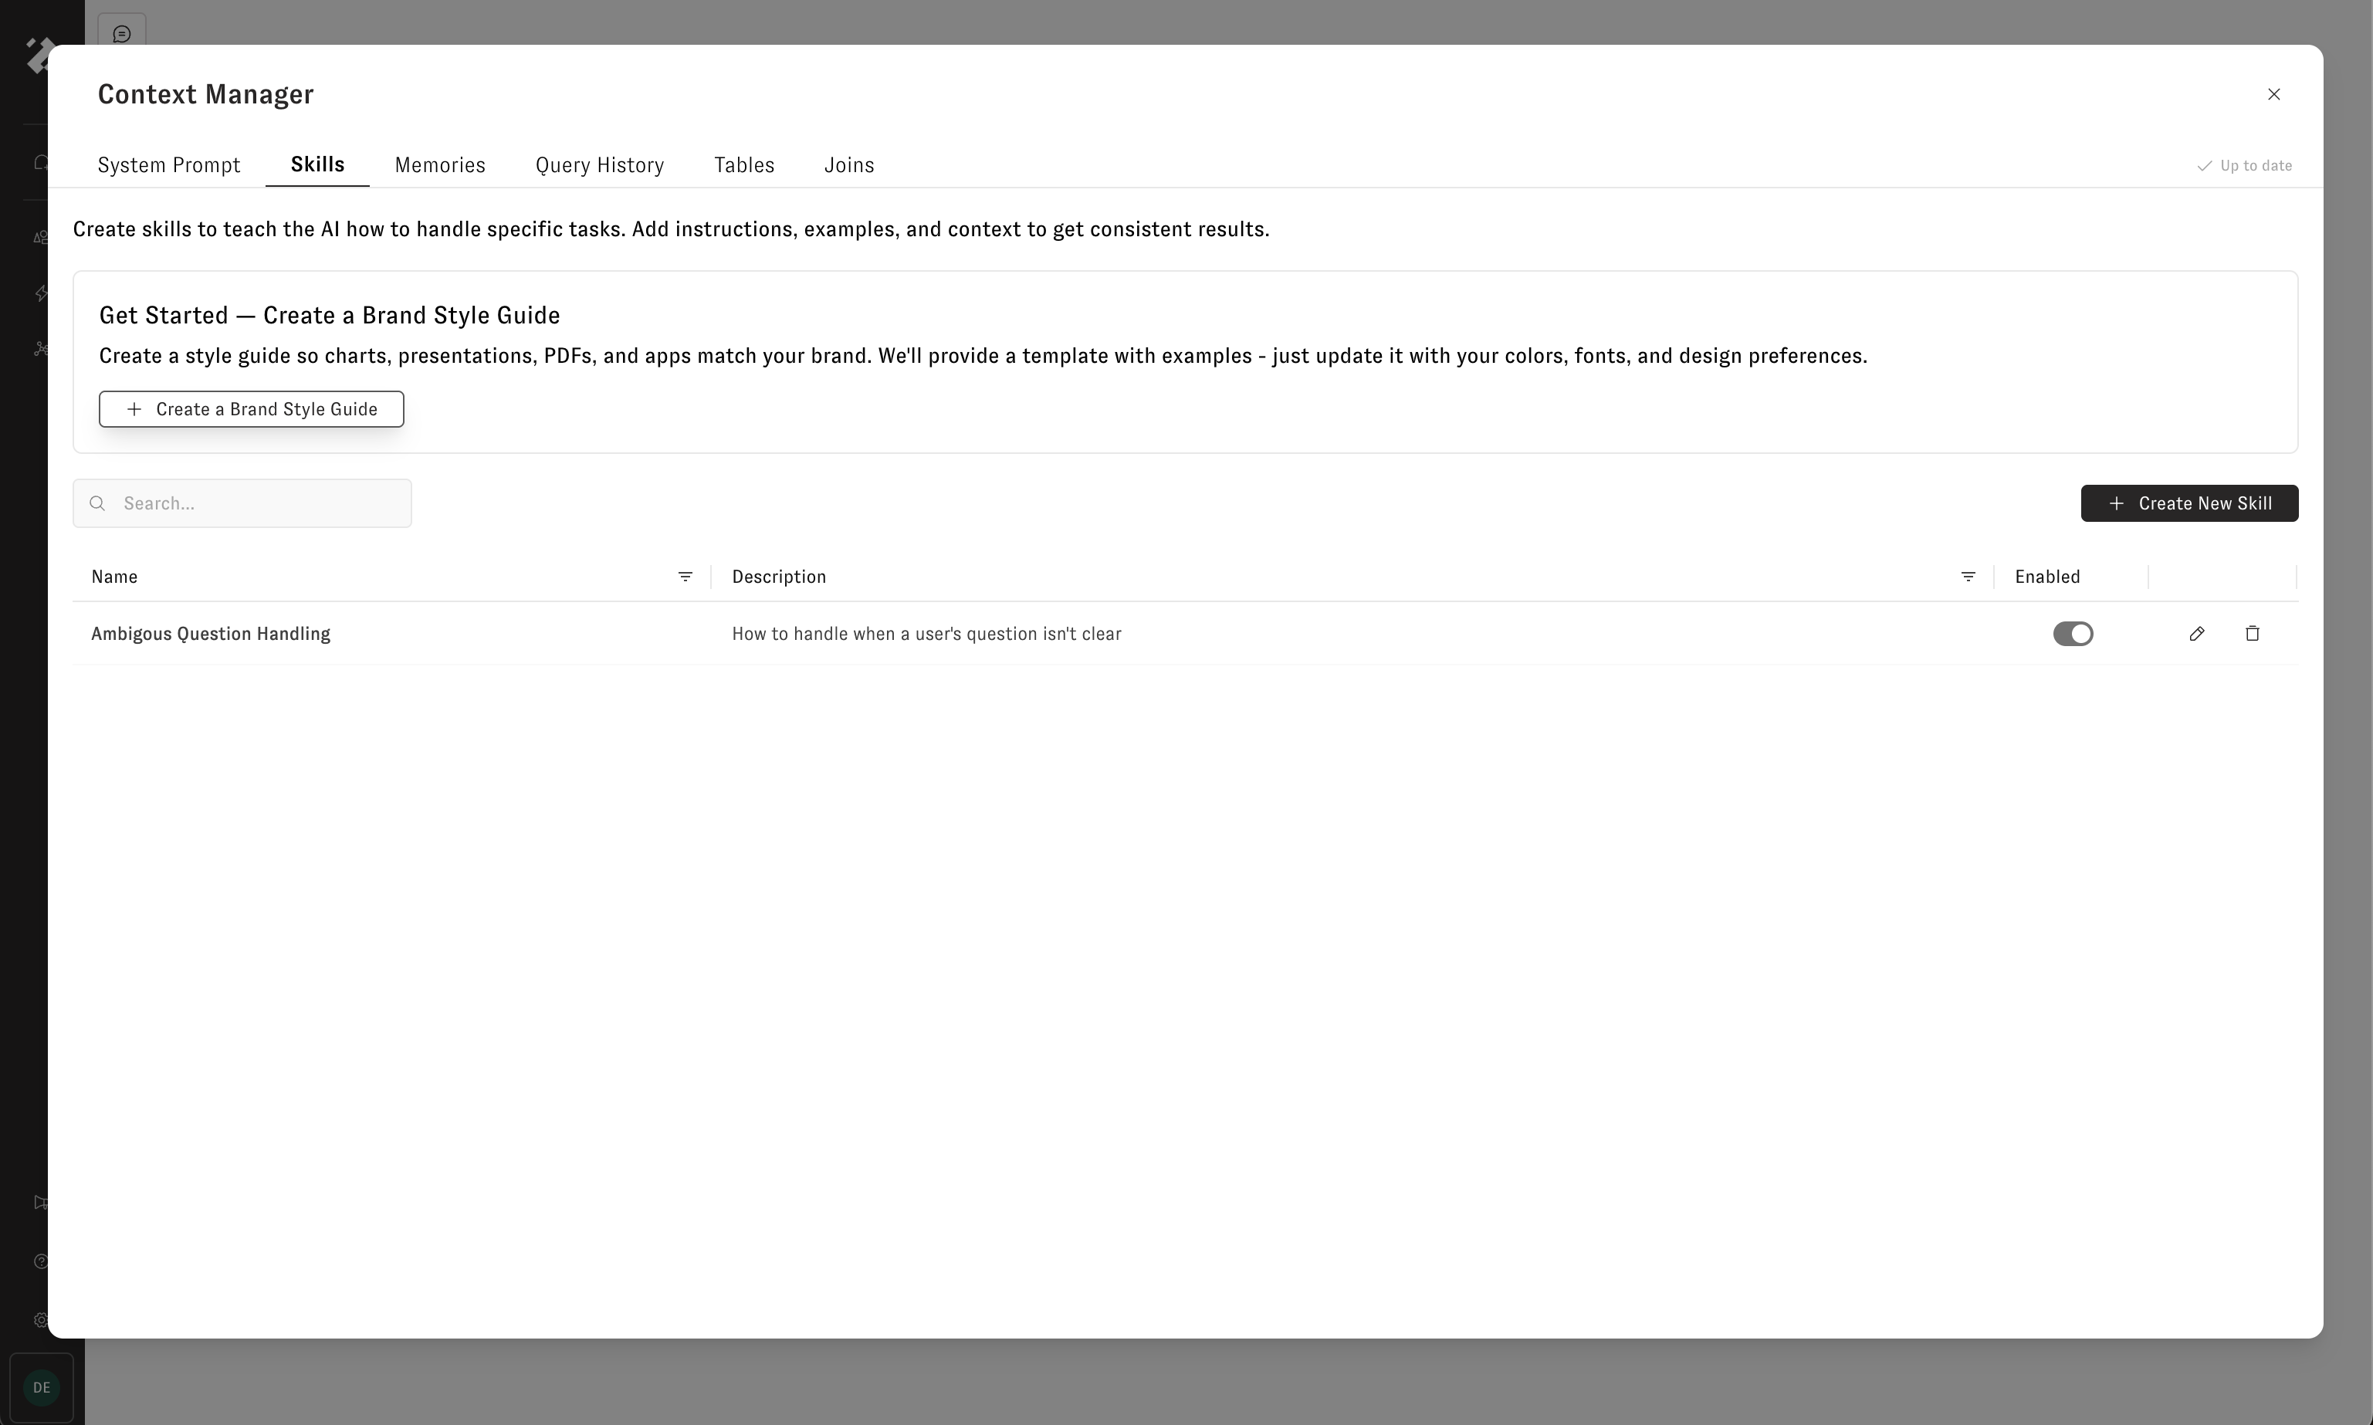Screen dimensions: 2373x1425
Task: Edit the Ambigous Question Handling skill
Action: coord(2196,634)
